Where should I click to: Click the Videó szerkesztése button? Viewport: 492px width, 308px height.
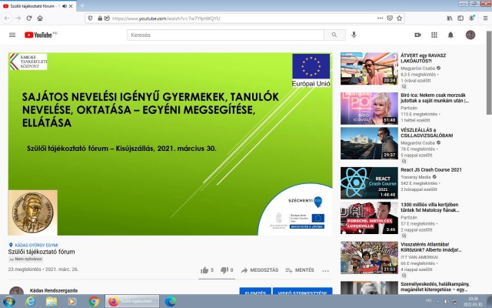coord(302,291)
